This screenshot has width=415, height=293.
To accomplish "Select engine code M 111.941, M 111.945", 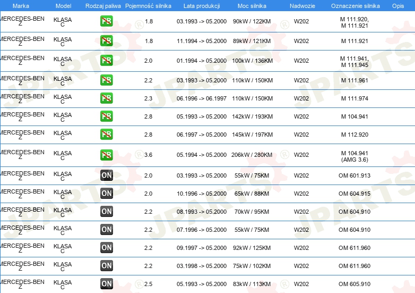I will pyautogui.click(x=355, y=62).
